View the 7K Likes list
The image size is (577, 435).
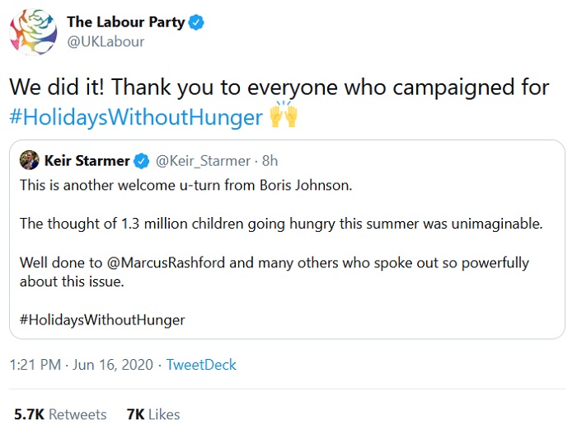153,414
